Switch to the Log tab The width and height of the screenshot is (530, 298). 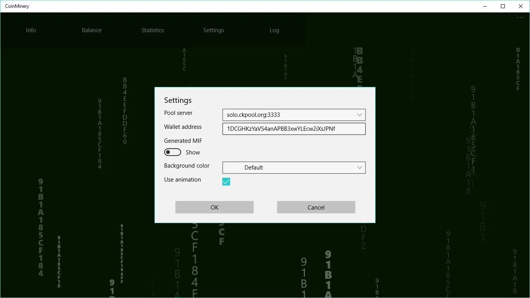[x=274, y=30]
